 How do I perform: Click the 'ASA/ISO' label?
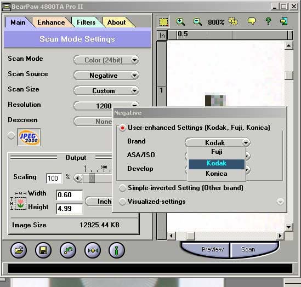[141, 155]
